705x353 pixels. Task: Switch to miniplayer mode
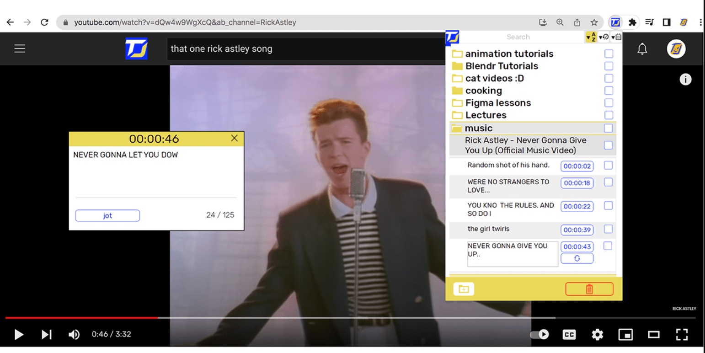pyautogui.click(x=625, y=335)
